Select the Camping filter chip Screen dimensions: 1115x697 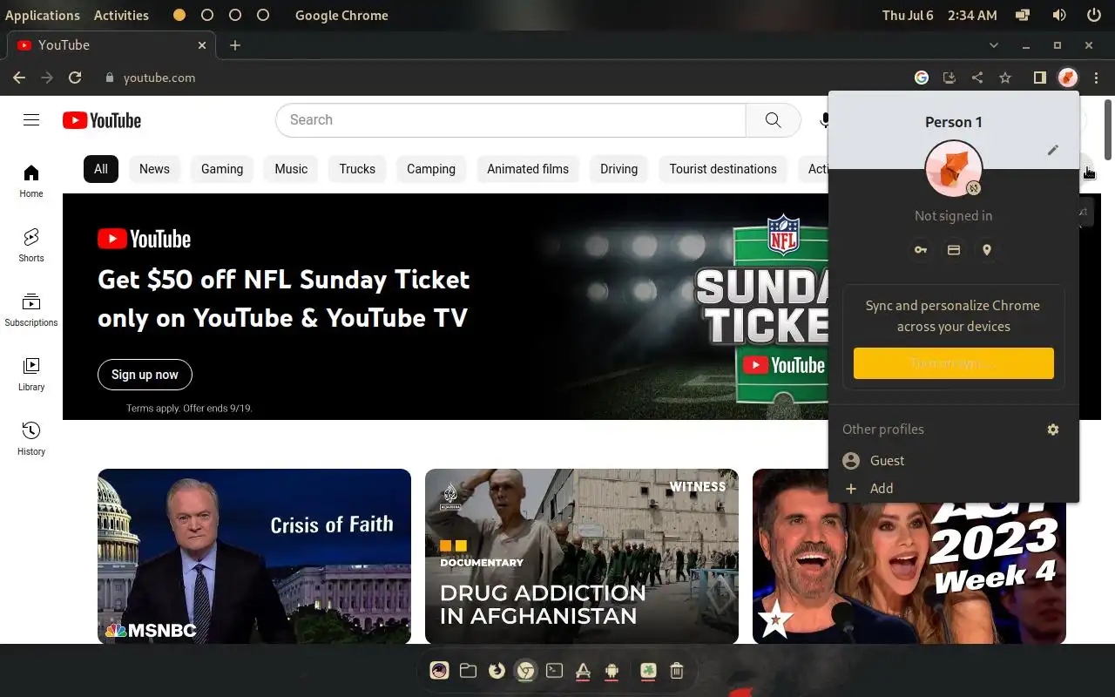[431, 169]
